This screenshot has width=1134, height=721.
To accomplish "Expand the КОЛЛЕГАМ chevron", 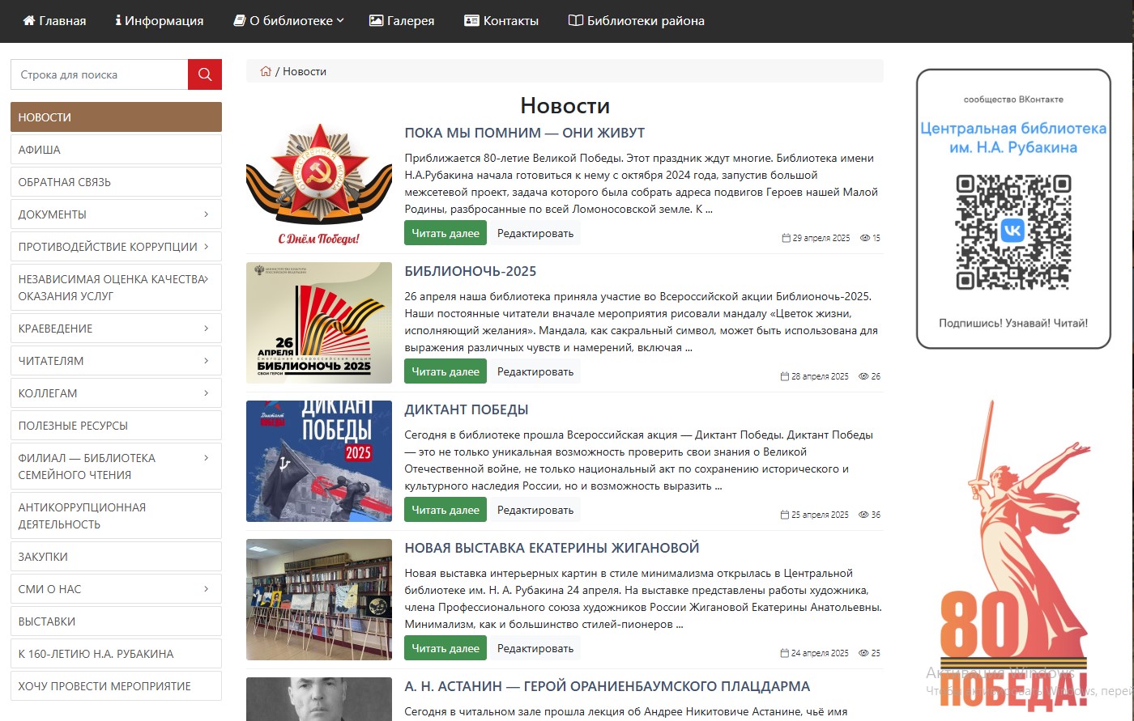I will tap(206, 393).
